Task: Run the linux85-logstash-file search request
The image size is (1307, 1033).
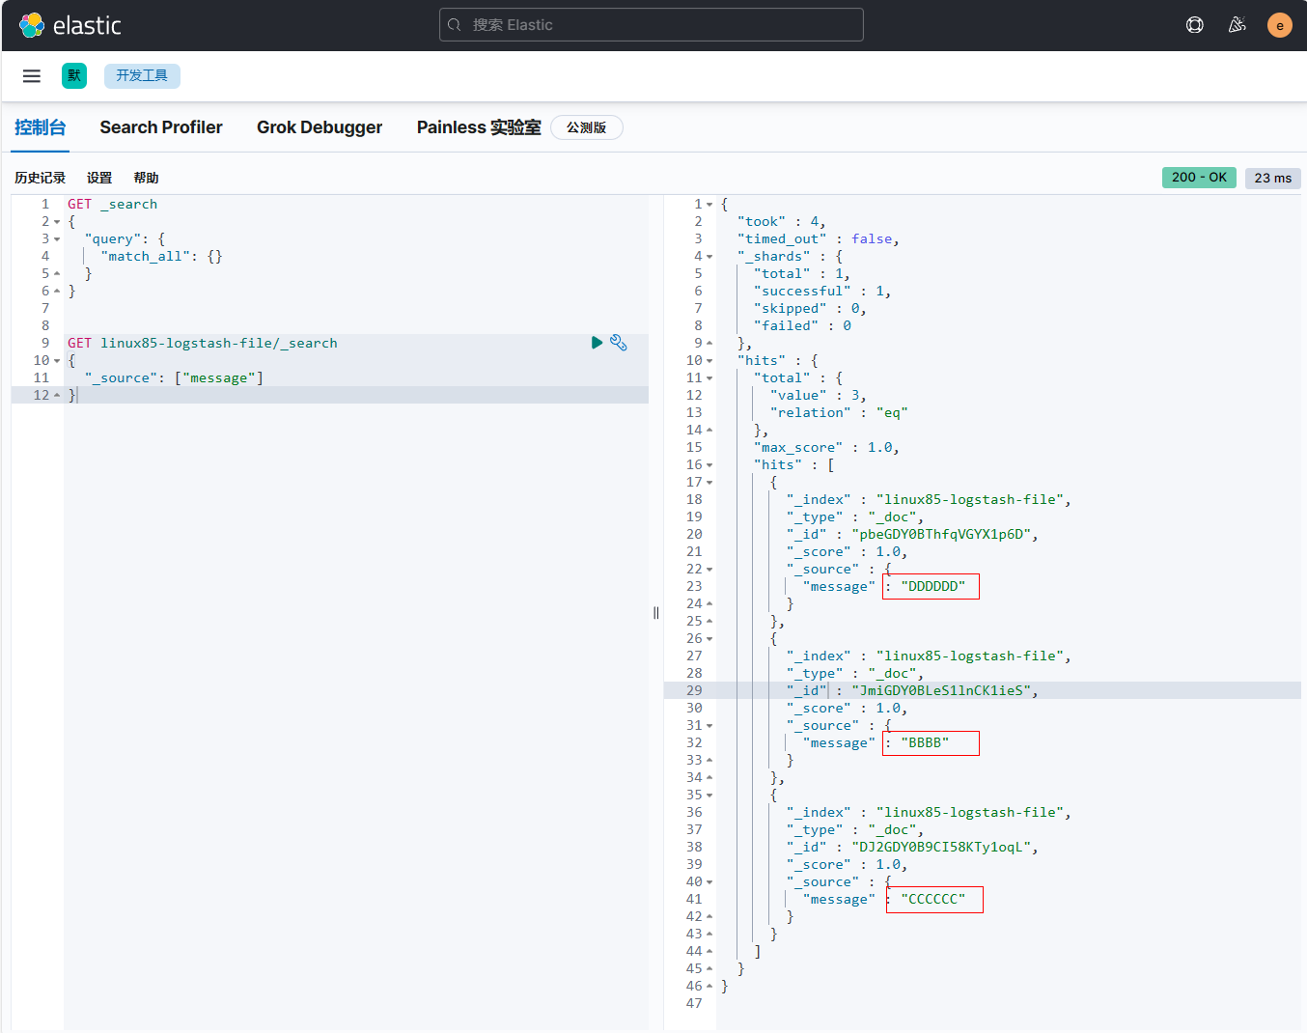Action: [x=597, y=343]
